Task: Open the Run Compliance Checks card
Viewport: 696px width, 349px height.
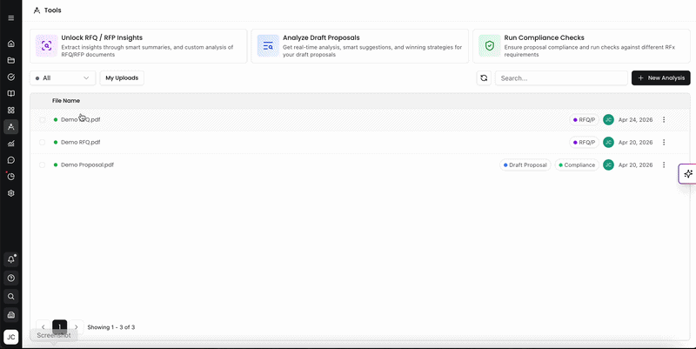Action: (581, 46)
